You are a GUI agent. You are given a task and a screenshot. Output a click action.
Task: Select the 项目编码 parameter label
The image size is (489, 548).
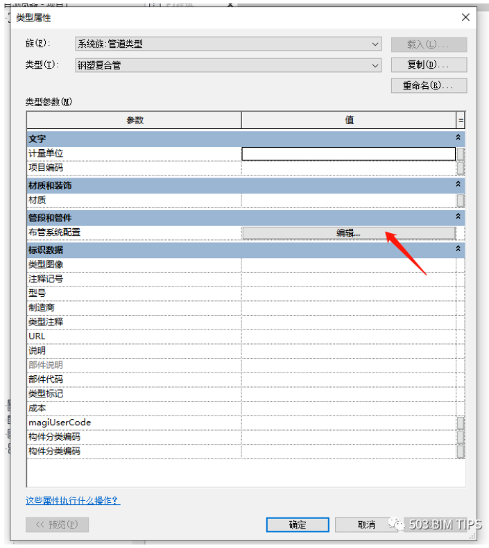coord(46,168)
